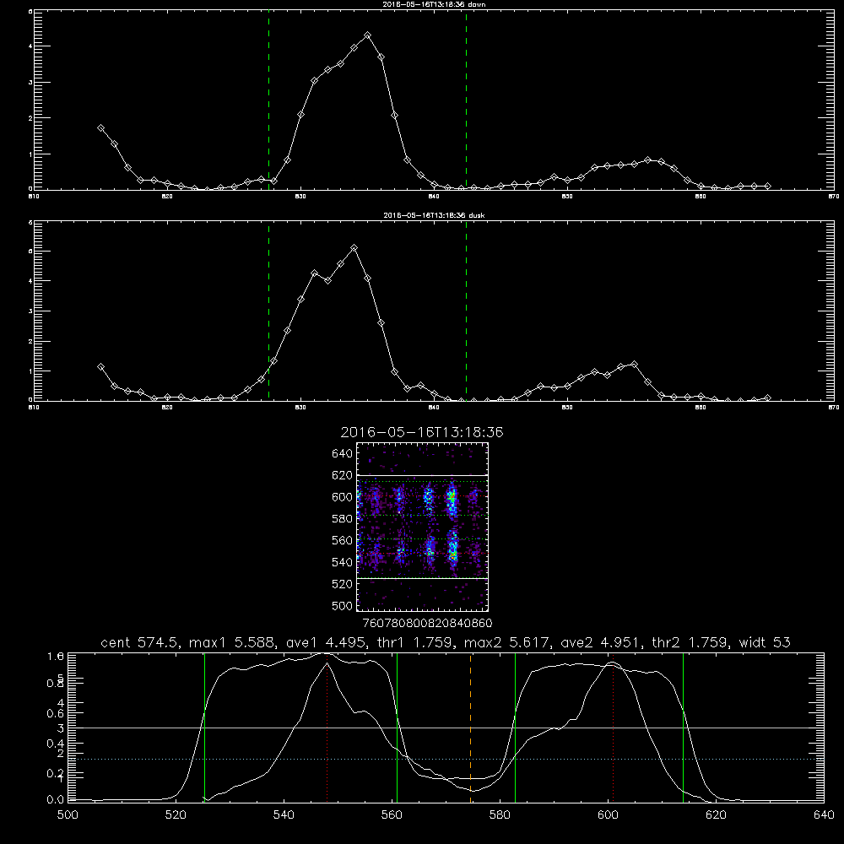Click the dawn plot title at top
The image size is (844, 844).
pos(434,4)
